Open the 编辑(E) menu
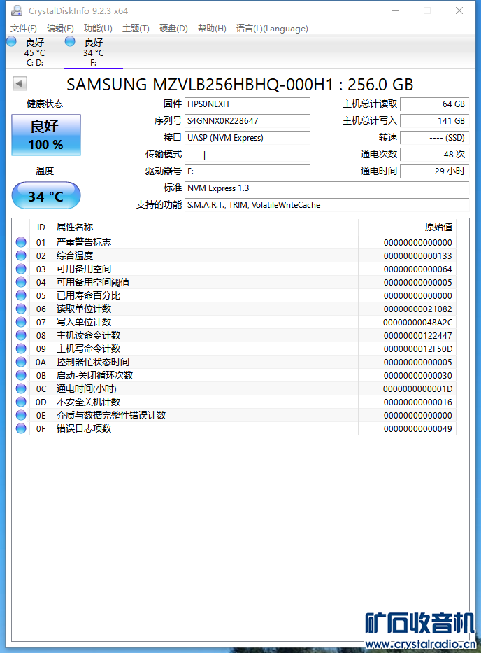Screen dimensions: 481x653 point(60,28)
